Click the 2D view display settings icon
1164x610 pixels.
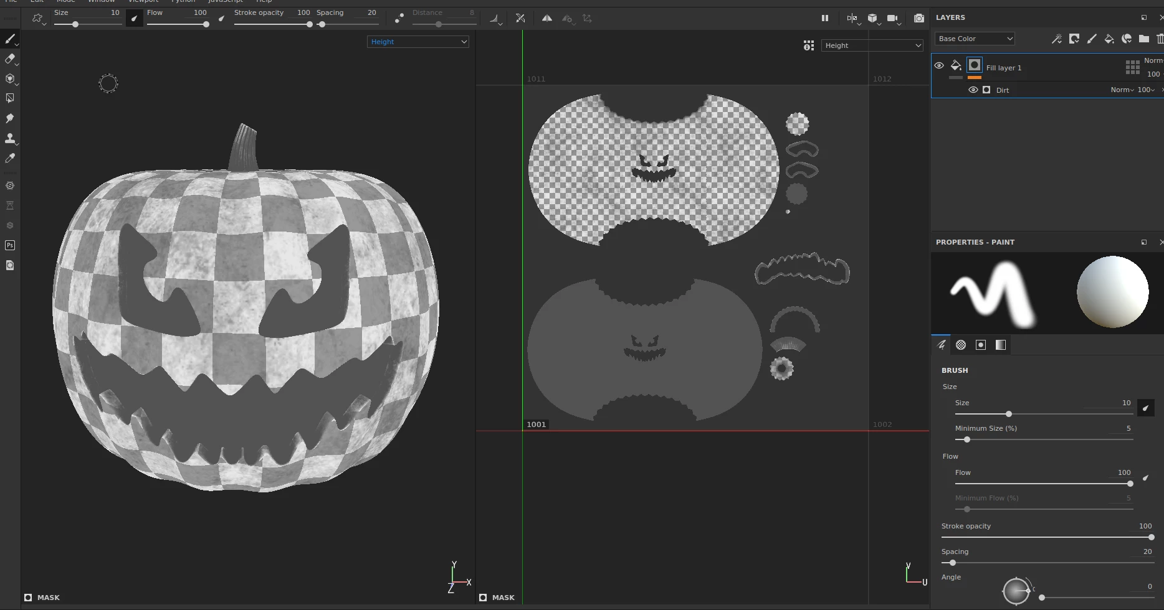coord(809,45)
